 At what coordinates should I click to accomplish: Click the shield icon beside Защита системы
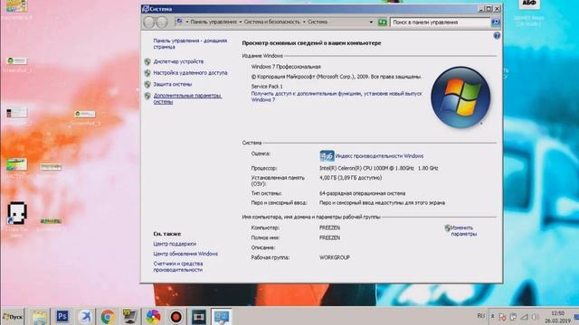(x=147, y=84)
